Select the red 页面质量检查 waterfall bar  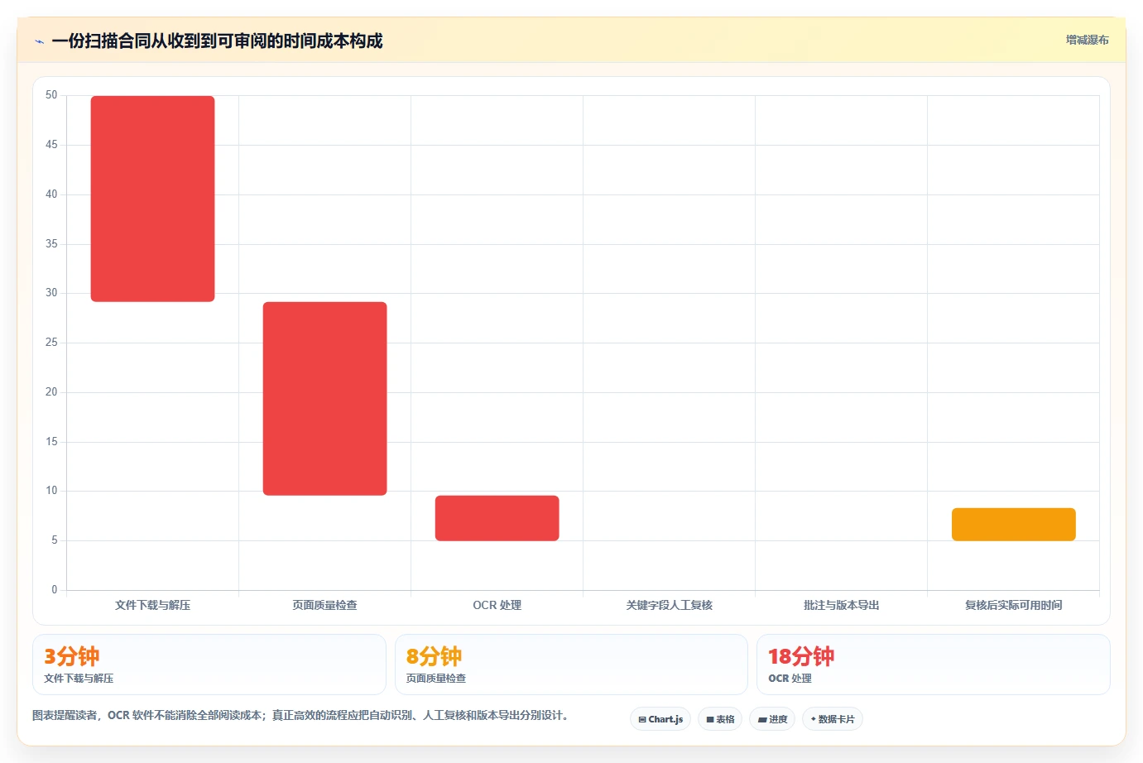(x=325, y=399)
